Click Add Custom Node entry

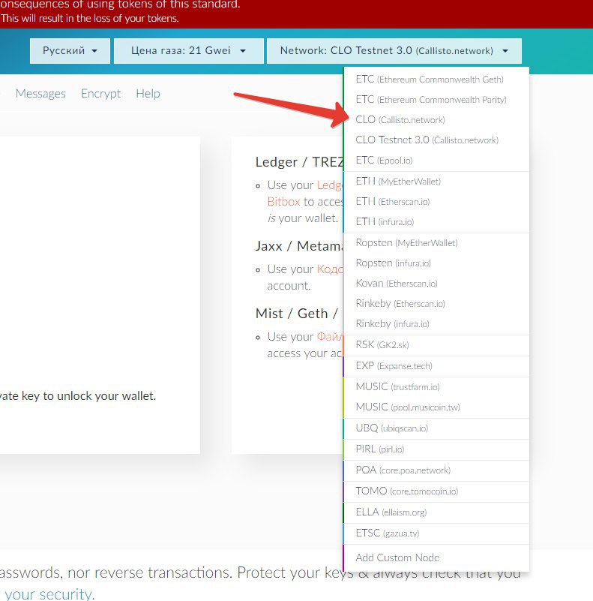click(x=436, y=558)
